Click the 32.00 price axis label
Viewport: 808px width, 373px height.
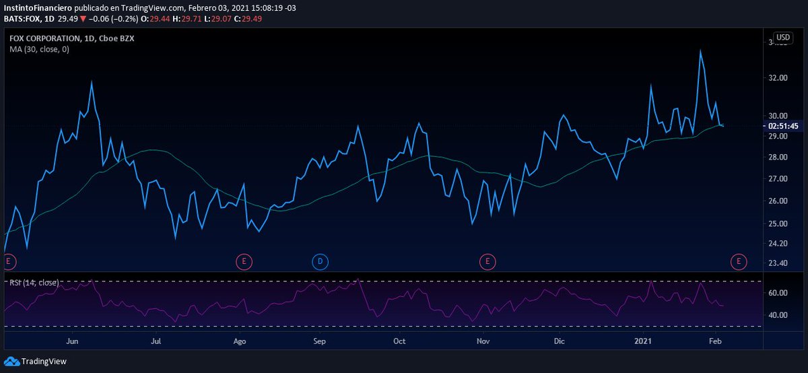tap(778, 78)
